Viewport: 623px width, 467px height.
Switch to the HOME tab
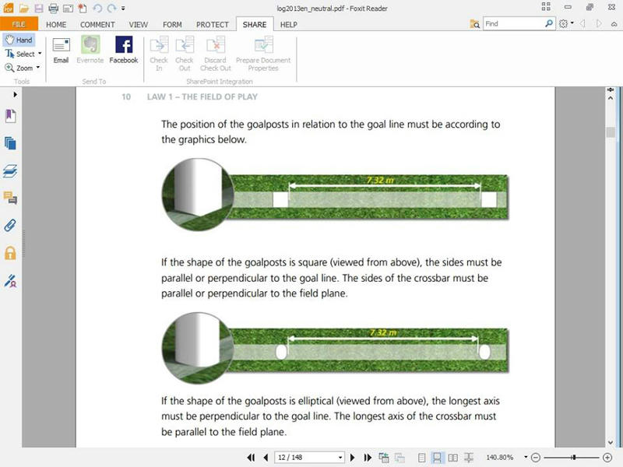click(56, 24)
